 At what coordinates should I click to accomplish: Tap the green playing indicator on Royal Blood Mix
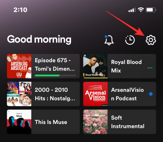pyautogui.click(x=150, y=68)
